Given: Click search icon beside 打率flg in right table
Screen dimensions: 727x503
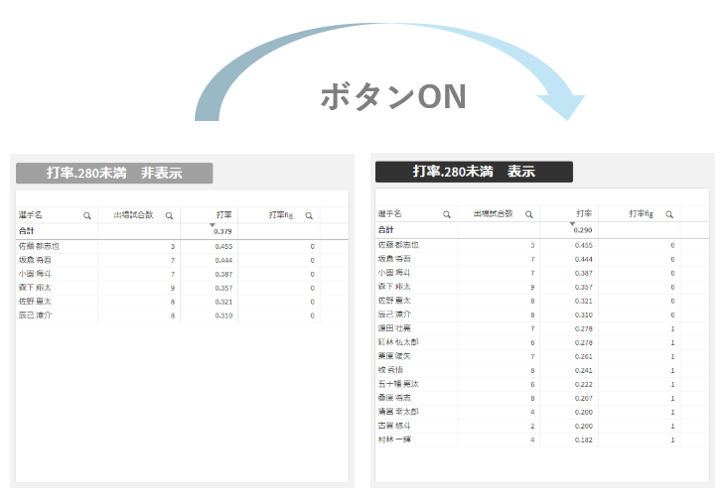Looking at the screenshot, I should point(668,214).
